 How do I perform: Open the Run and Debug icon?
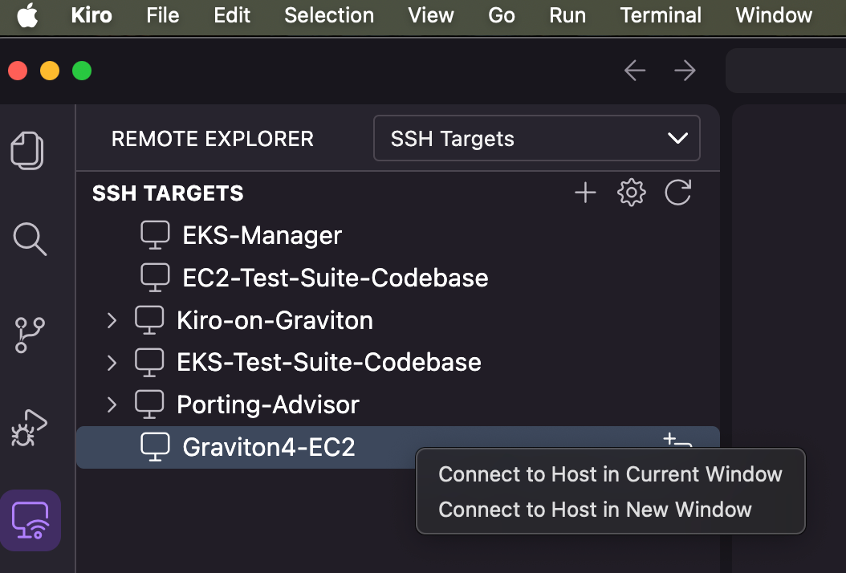point(30,427)
